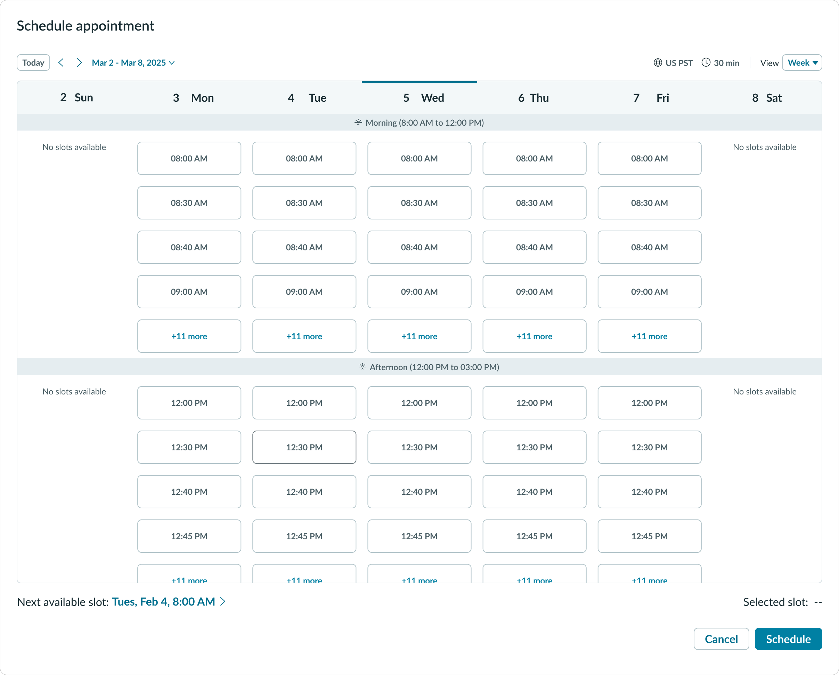Go to previous week with left chevron
This screenshot has height=675, width=839.
tap(61, 62)
